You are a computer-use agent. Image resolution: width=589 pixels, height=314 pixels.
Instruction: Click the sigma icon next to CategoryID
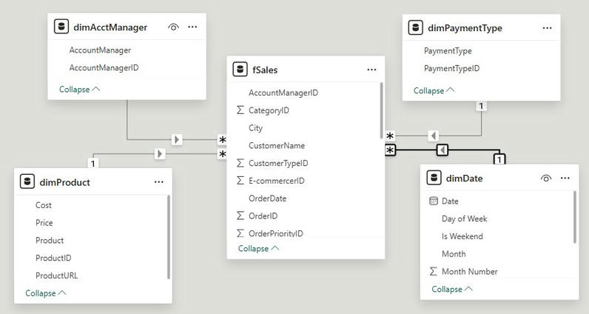(240, 110)
